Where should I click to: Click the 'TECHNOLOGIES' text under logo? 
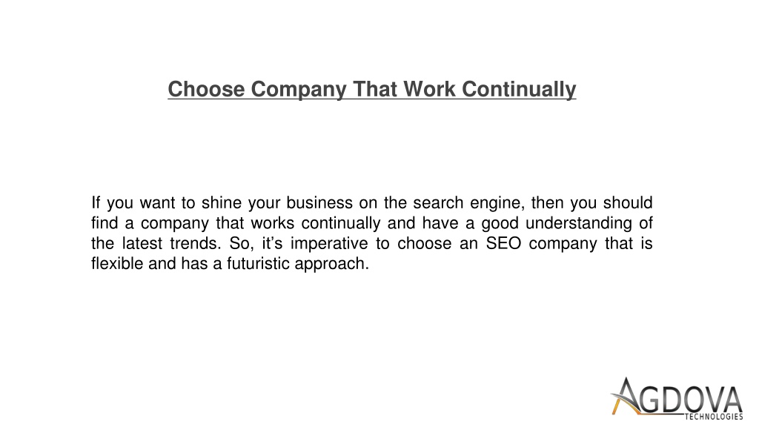714,417
